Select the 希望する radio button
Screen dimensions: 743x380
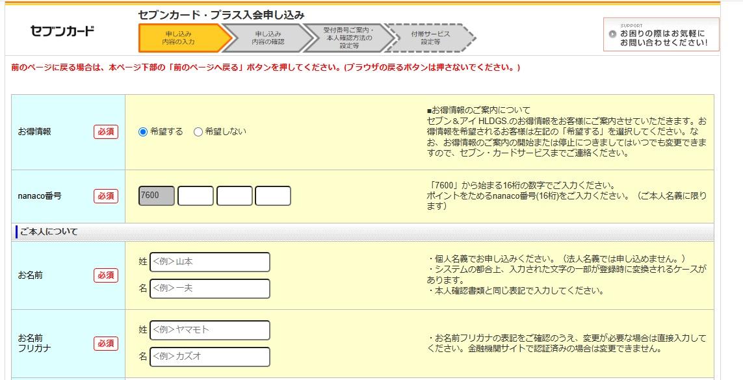[143, 132]
